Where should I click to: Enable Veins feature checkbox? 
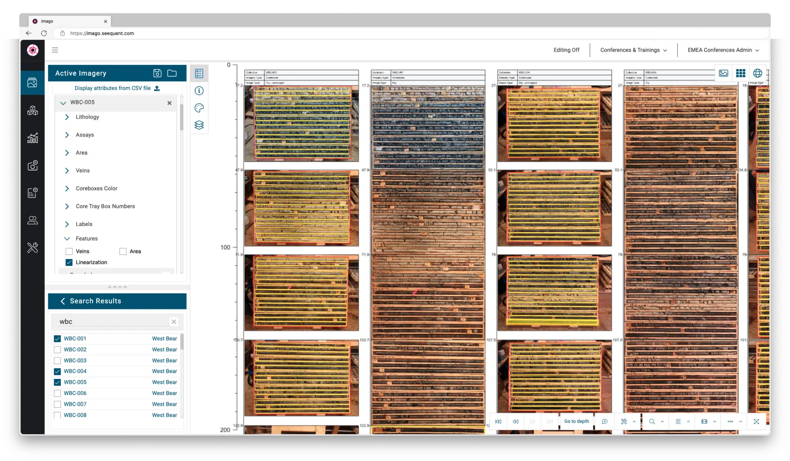(69, 251)
